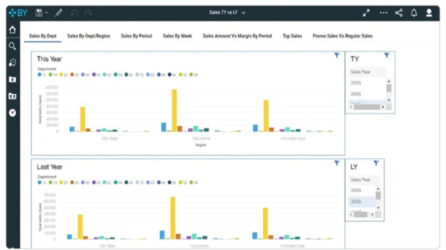Click the yellow East bar in This Year
The image size is (446, 250).
[83, 119]
